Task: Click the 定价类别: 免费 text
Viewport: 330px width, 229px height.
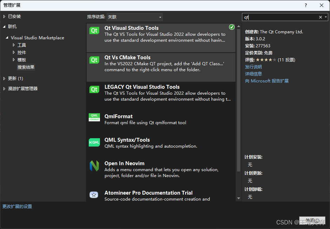Action: (259, 53)
